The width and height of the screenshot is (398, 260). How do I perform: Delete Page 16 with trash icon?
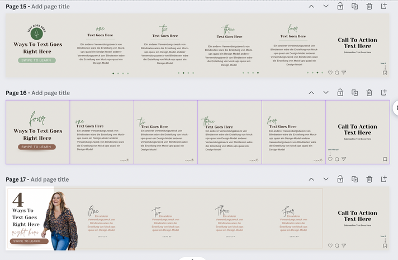[369, 93]
